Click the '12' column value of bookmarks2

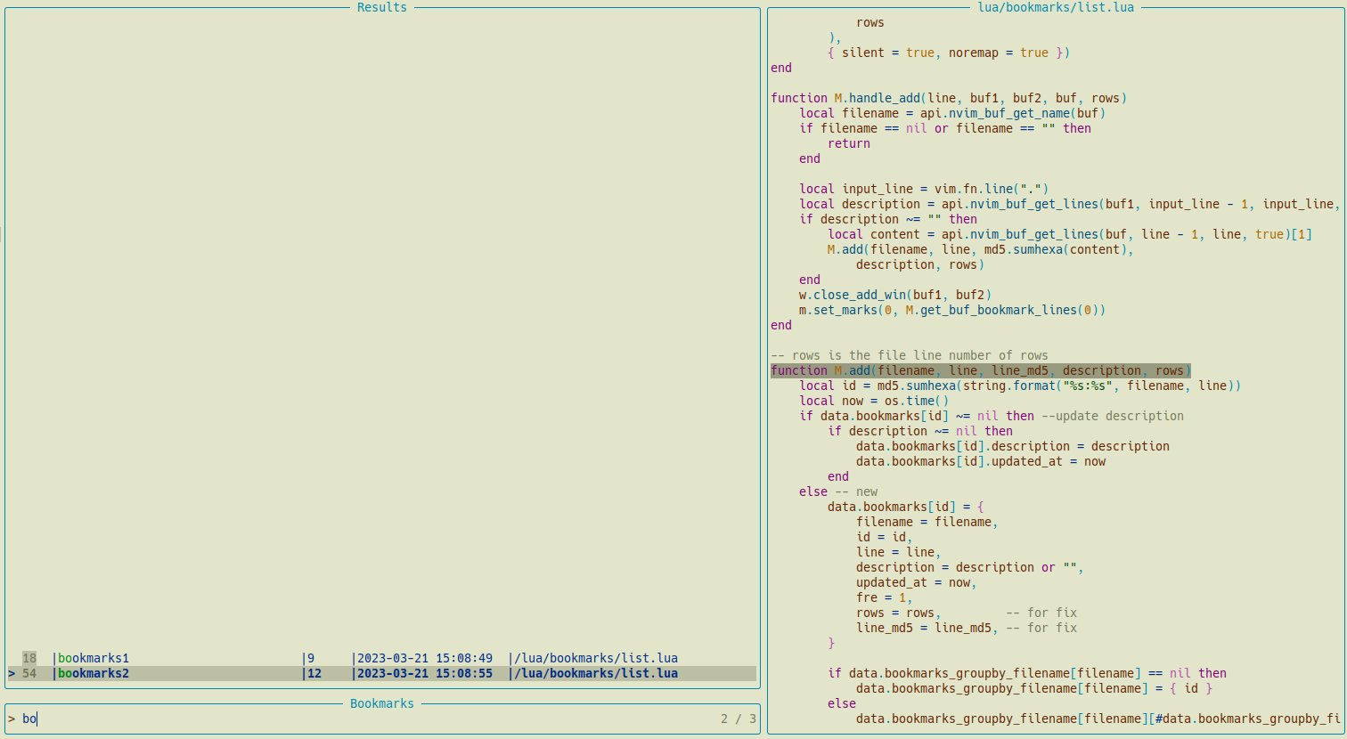coord(314,673)
